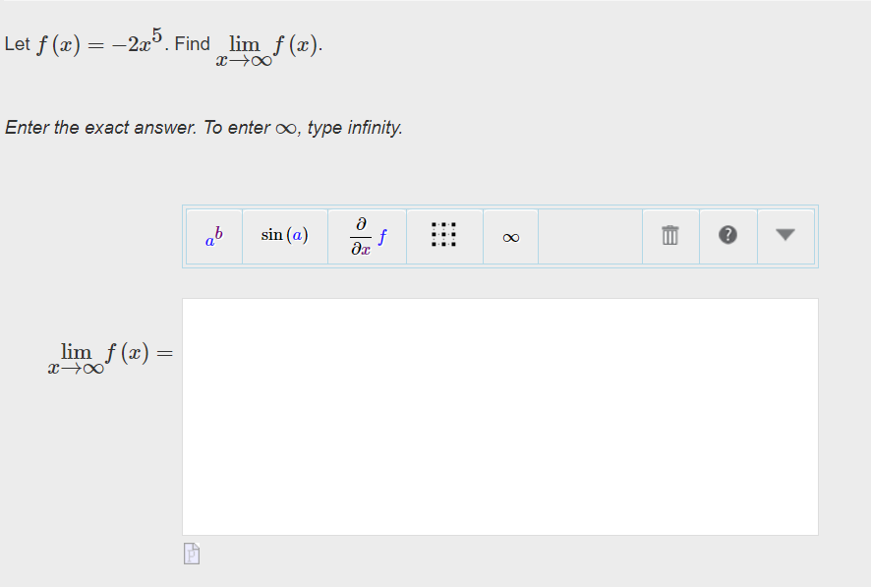Insert a trigonometric function using sin(a)

(x=285, y=235)
